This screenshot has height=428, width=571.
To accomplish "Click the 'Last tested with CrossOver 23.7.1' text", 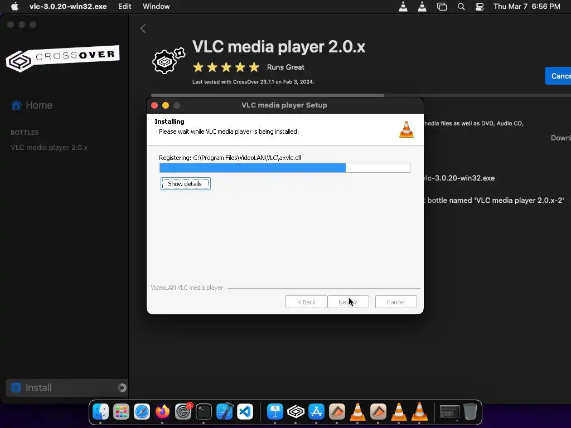I will tap(253, 82).
